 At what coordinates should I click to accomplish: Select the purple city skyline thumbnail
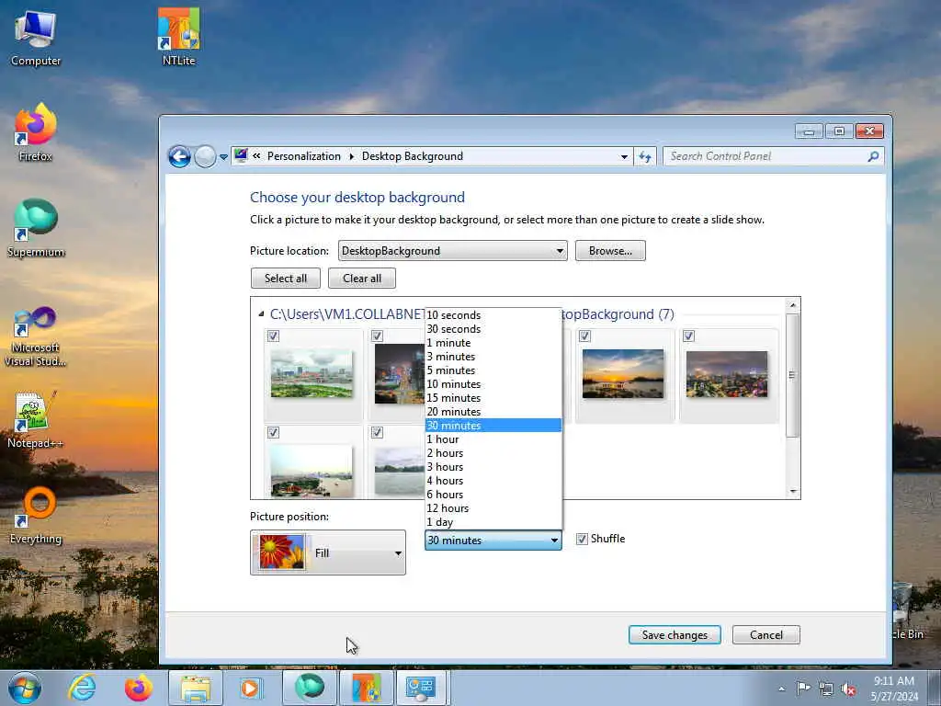click(x=727, y=374)
